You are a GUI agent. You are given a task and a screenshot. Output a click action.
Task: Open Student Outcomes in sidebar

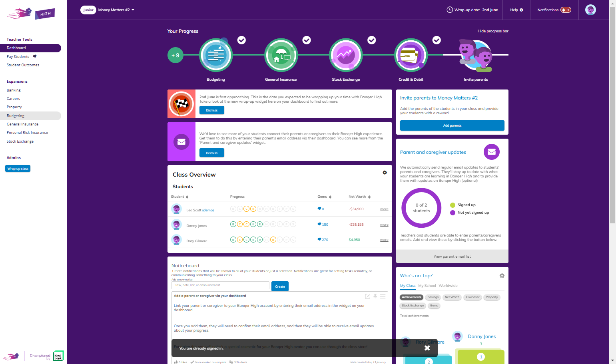23,65
